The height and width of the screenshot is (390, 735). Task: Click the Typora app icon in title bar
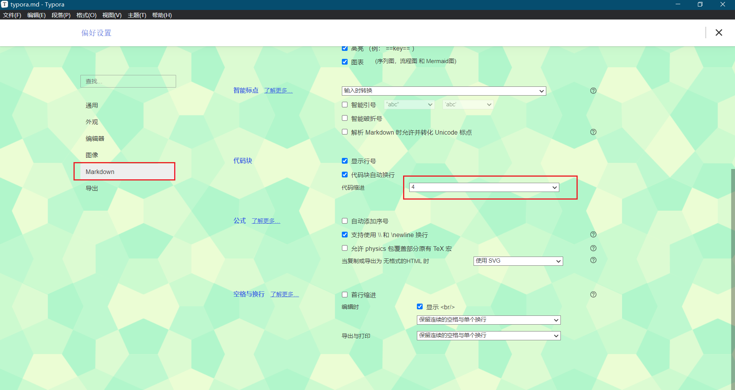pos(5,5)
